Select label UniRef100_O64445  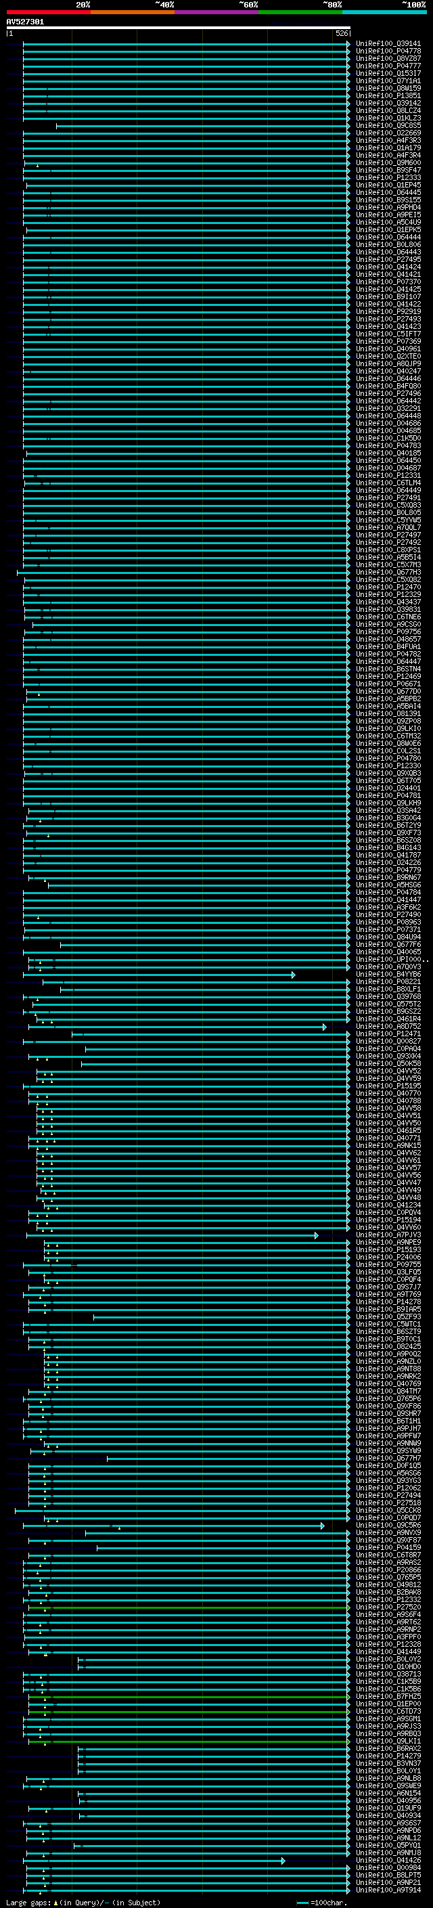click(388, 193)
